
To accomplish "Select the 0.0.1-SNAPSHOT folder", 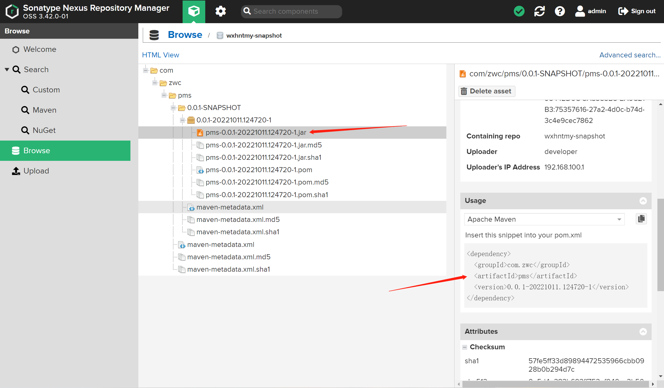I will point(214,108).
